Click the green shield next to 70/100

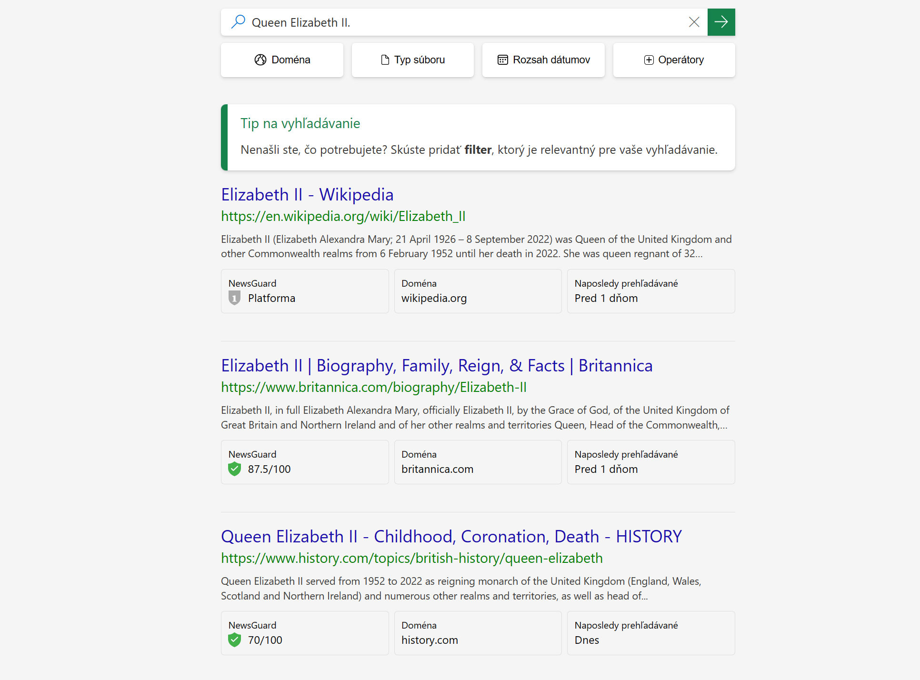pos(234,640)
